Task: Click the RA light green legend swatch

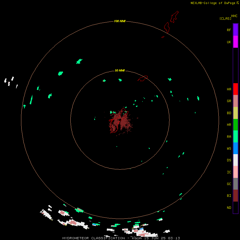Action: click(235, 137)
